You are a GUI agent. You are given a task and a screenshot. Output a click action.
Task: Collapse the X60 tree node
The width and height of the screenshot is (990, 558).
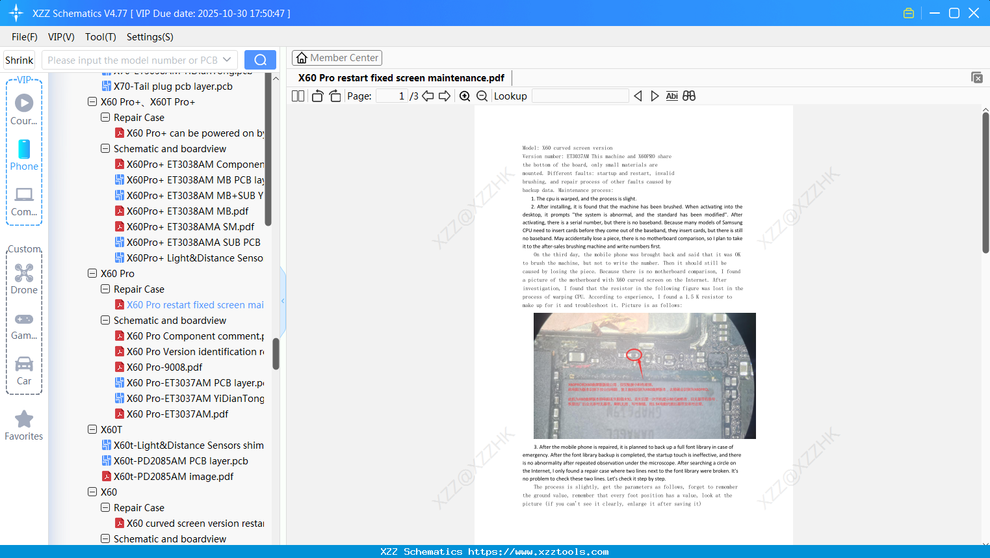(92, 492)
